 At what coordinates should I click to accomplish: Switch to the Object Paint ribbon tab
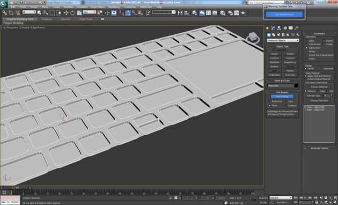coord(86,19)
